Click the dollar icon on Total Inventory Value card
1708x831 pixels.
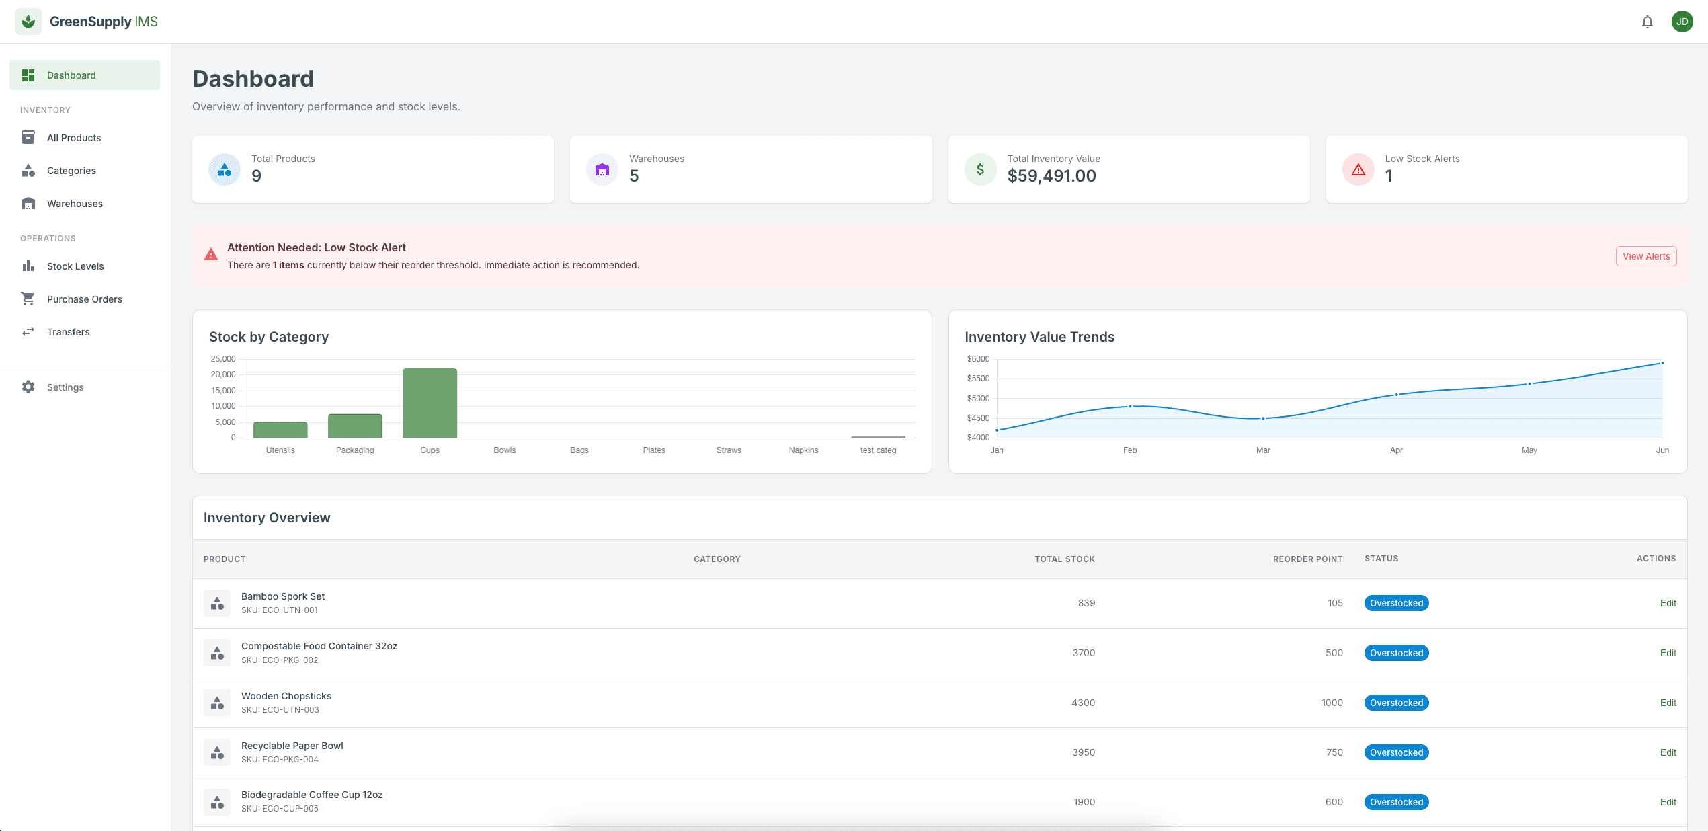(x=980, y=169)
